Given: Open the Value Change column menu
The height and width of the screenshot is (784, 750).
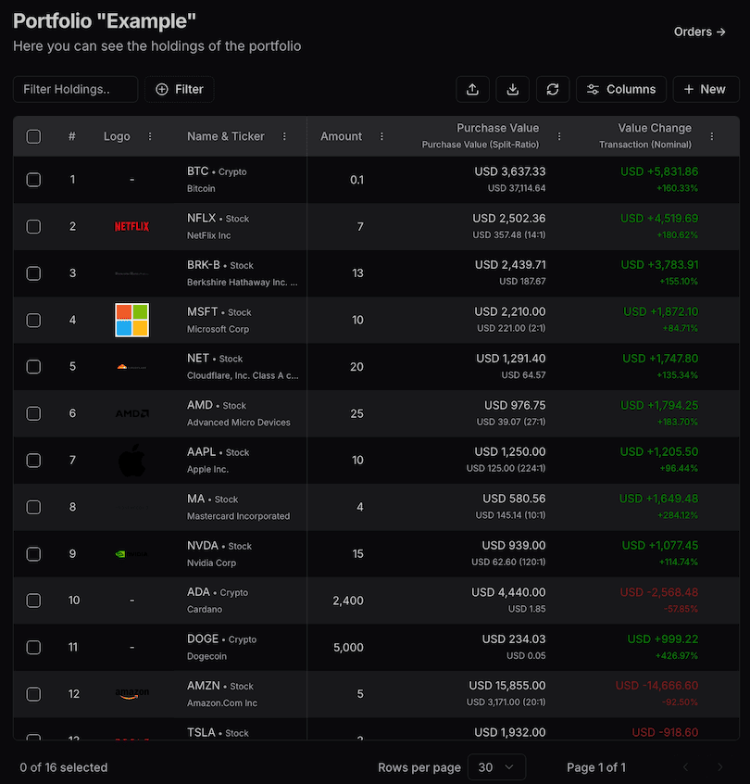Looking at the screenshot, I should point(711,136).
